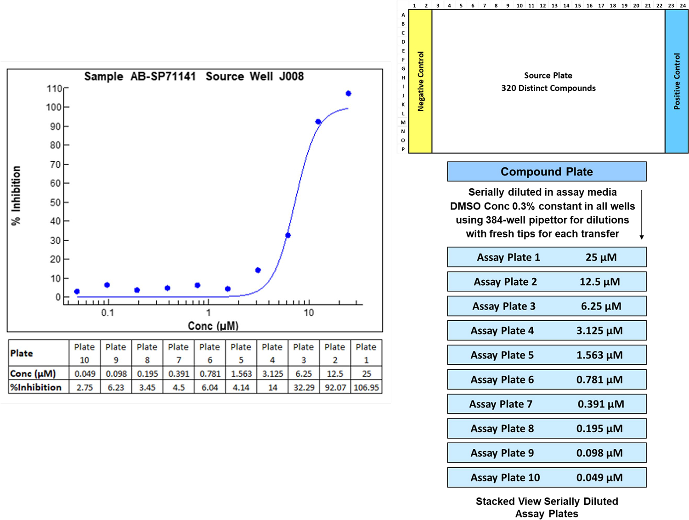Pick the Assay Plate 8 0.195 µM bar
Screen dimensions: 689x520
click(x=547, y=429)
